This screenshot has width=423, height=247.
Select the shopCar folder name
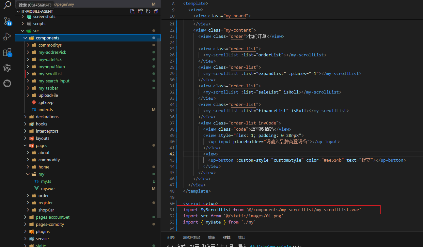pyautogui.click(x=46, y=210)
